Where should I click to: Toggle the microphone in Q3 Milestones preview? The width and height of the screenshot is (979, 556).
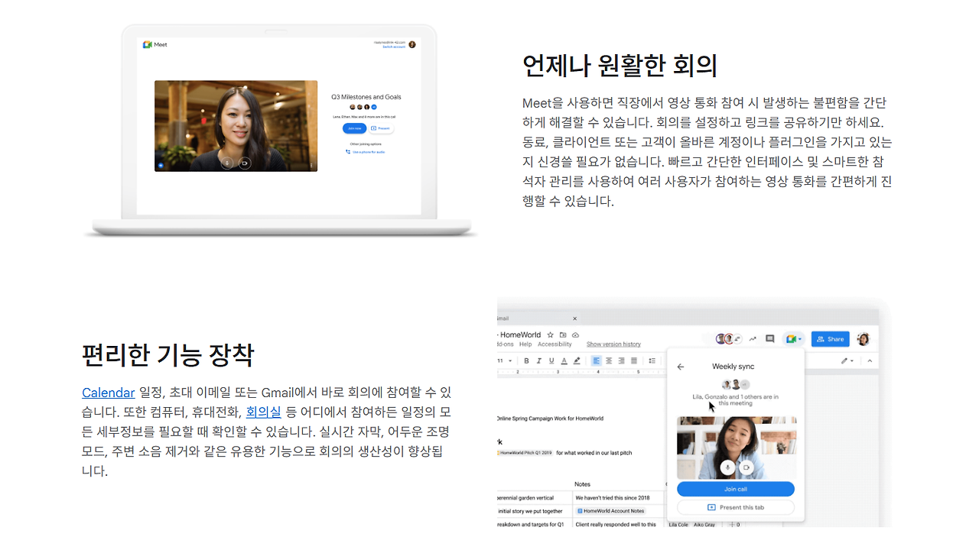pos(226,163)
